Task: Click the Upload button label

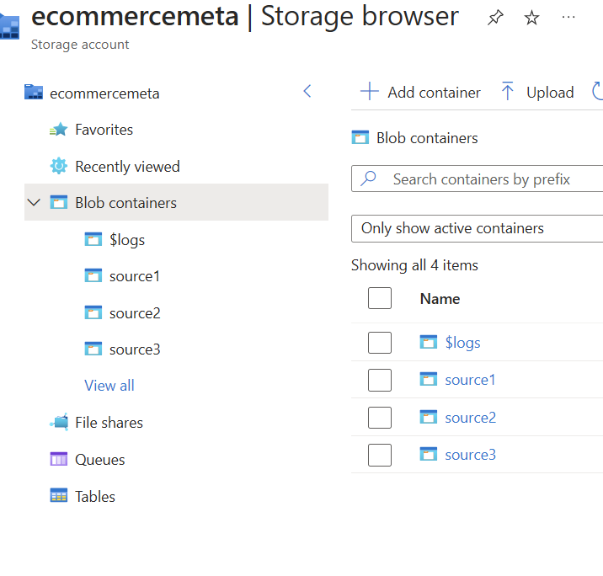Action: [550, 93]
